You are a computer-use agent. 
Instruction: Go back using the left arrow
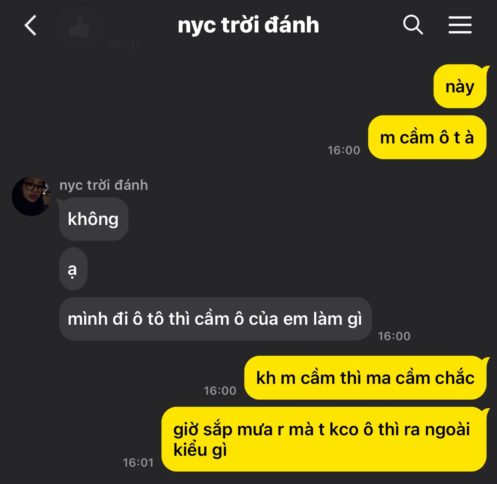click(31, 26)
